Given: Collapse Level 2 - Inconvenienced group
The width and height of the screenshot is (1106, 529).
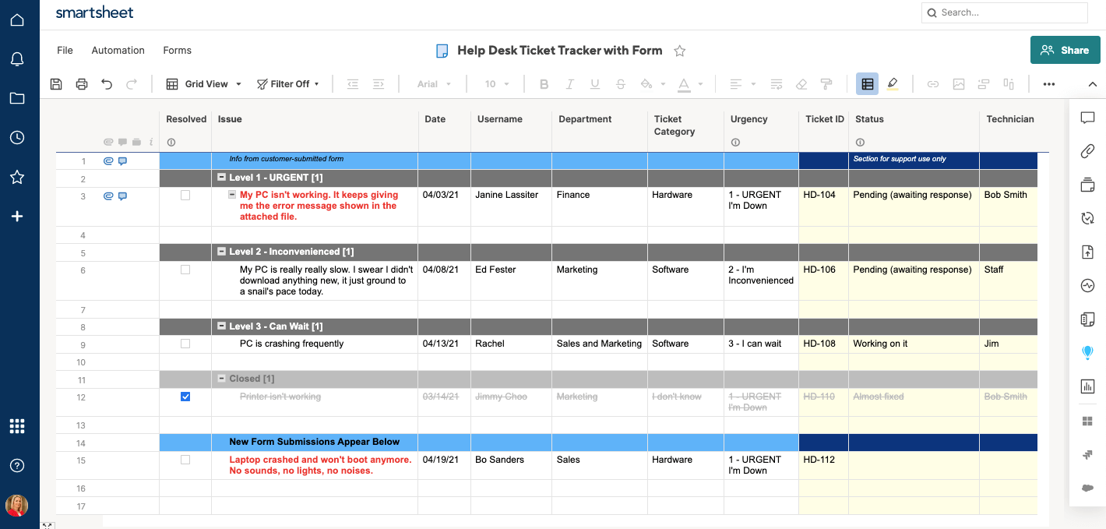Looking at the screenshot, I should 221,252.
